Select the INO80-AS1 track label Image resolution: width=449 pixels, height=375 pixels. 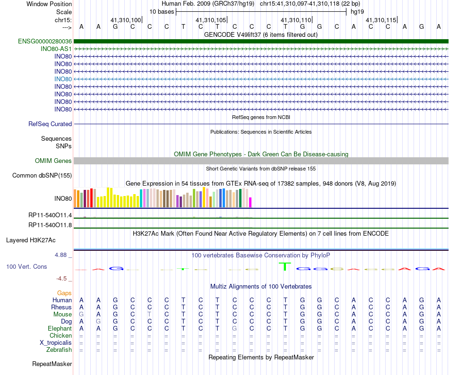(x=56, y=49)
